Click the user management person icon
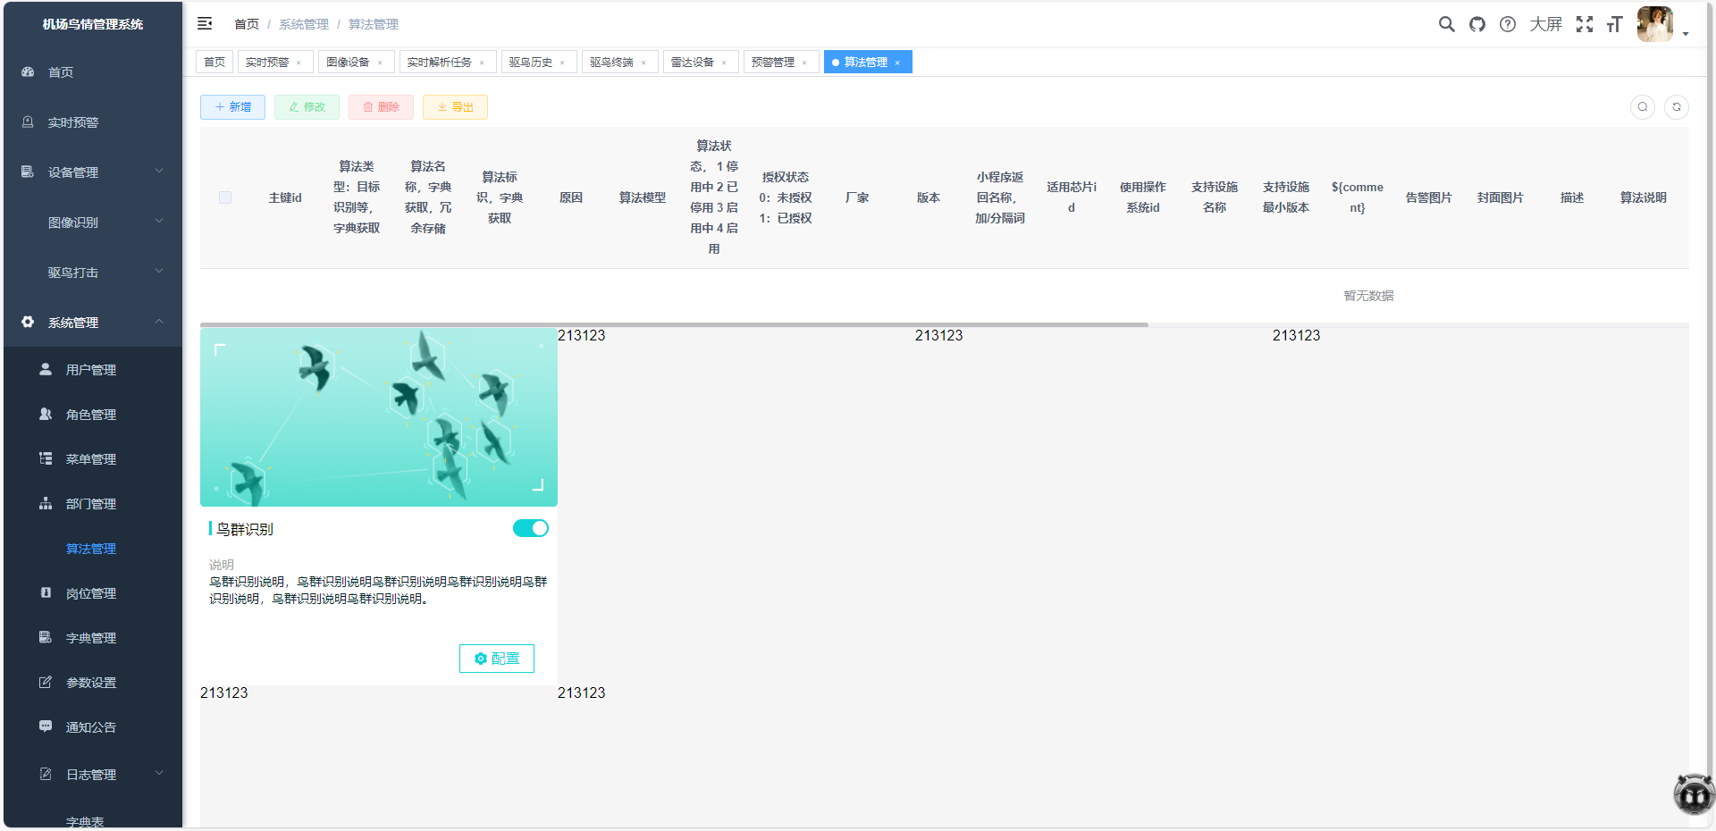The image size is (1716, 831). [x=46, y=369]
